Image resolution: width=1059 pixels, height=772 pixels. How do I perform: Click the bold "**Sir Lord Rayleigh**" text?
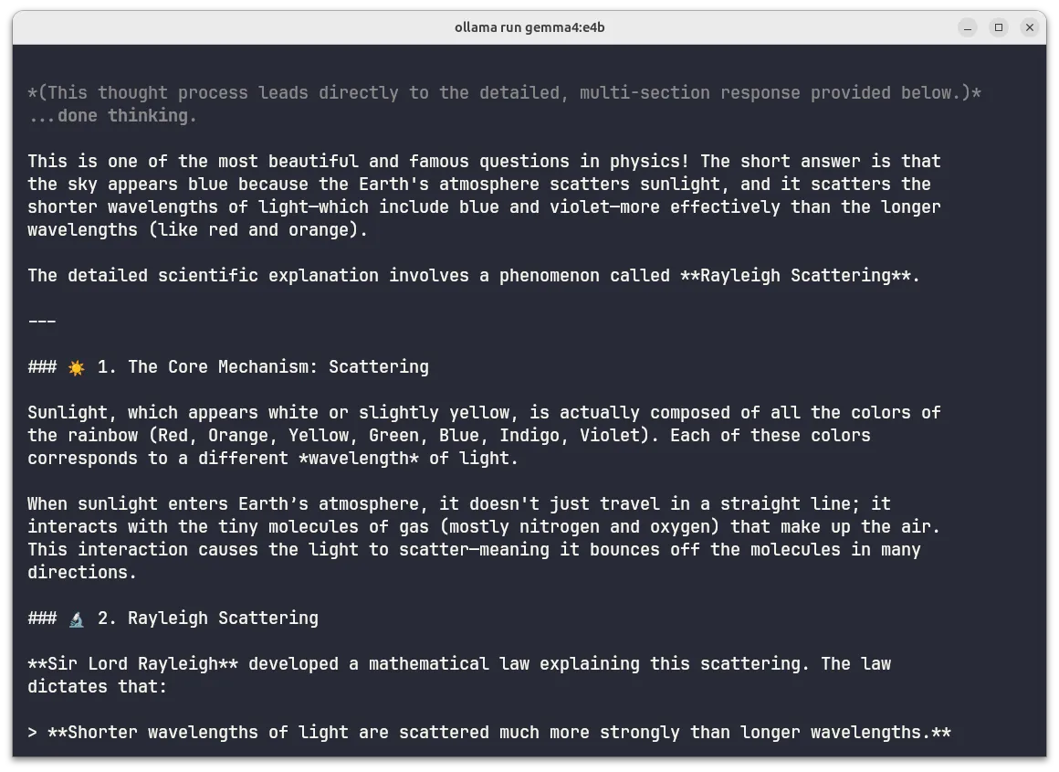click(132, 664)
